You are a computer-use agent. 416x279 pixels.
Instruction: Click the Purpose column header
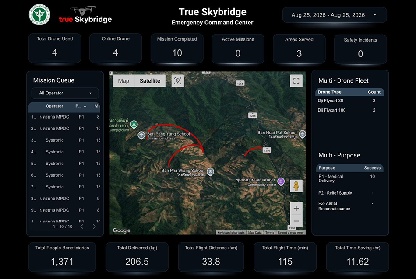point(327,168)
